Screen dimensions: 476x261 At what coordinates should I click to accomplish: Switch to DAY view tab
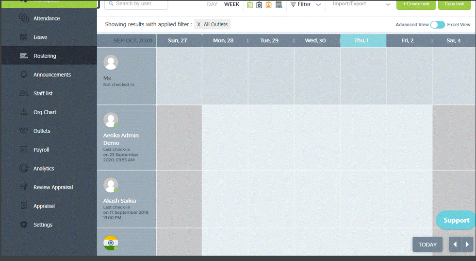coord(212,4)
